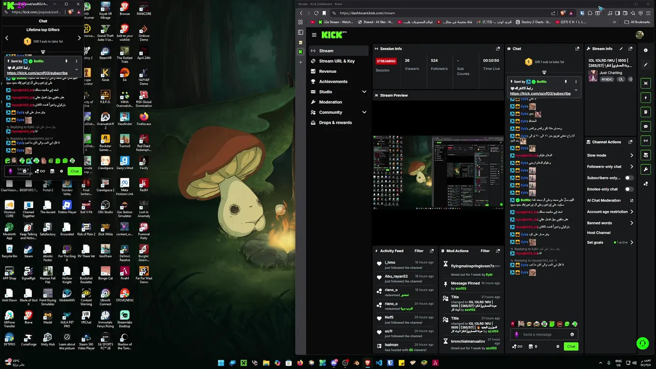
Task: Unpin the BotRix message in dashboard chat
Action: [x=566, y=81]
